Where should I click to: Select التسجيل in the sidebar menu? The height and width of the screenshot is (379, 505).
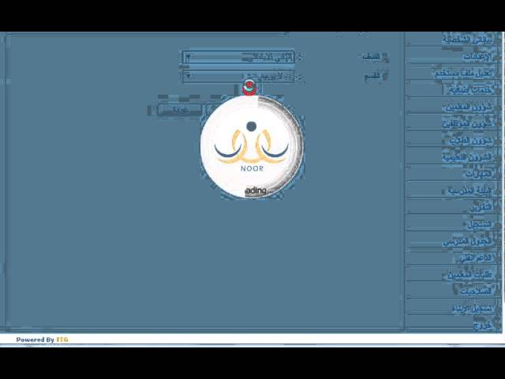481,224
